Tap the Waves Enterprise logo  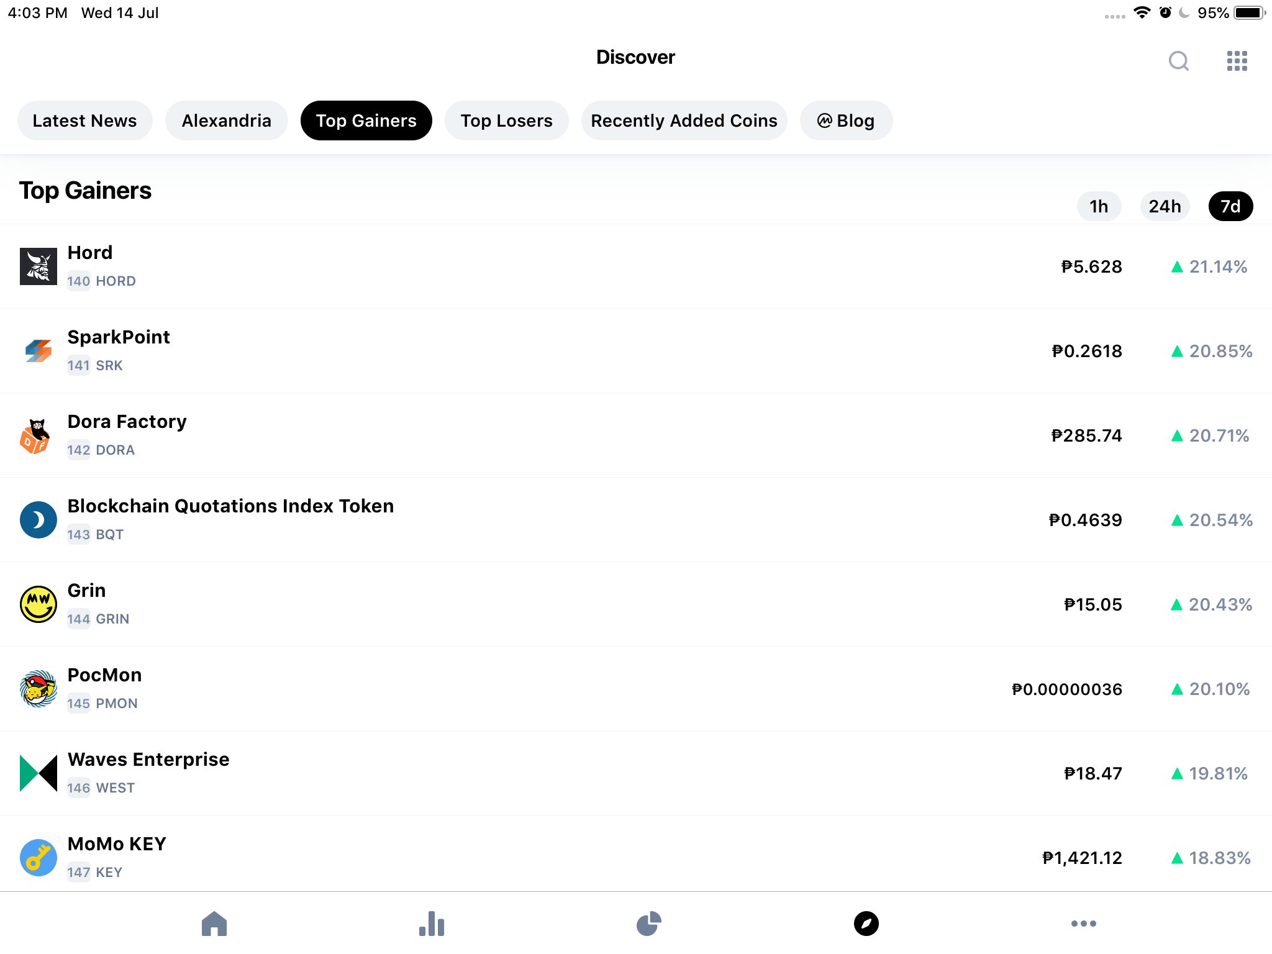point(39,773)
